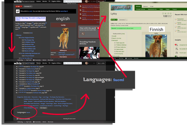
Task: Click Customize gear icon in top window toolbar
Action: click(34, 60)
